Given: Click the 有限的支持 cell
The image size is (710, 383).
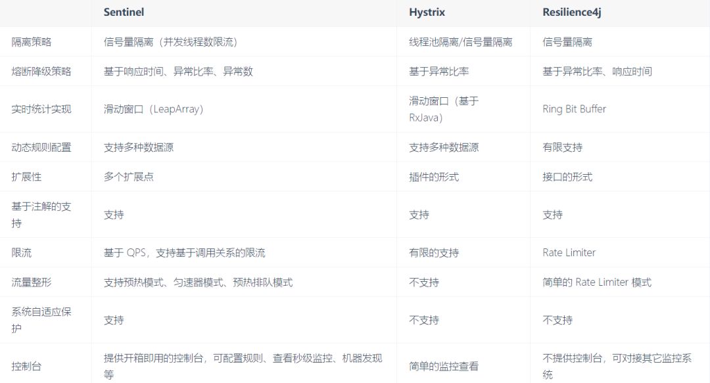Looking at the screenshot, I should [434, 253].
